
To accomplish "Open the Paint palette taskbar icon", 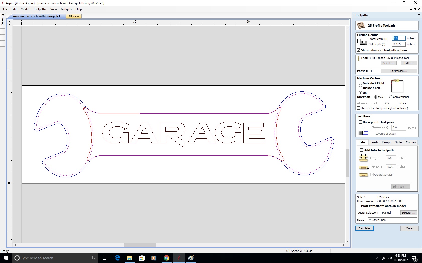I will tap(191, 258).
